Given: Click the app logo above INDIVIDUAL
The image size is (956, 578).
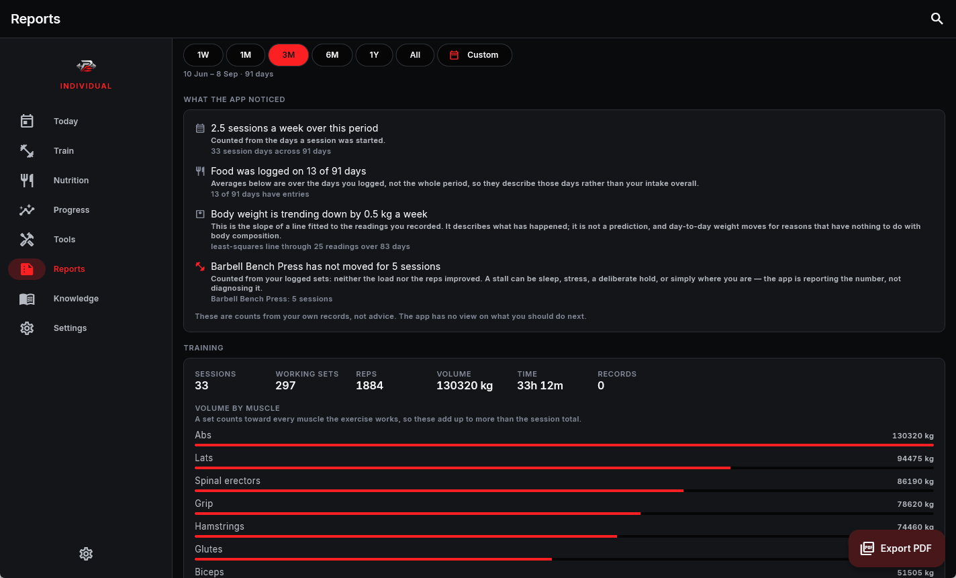Looking at the screenshot, I should (86, 66).
